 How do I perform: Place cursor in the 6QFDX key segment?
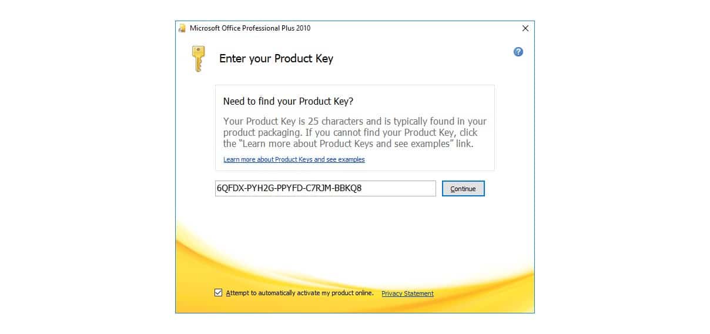coord(229,189)
